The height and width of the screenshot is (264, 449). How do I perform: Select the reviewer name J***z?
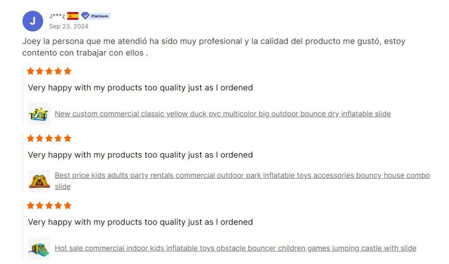click(x=57, y=16)
